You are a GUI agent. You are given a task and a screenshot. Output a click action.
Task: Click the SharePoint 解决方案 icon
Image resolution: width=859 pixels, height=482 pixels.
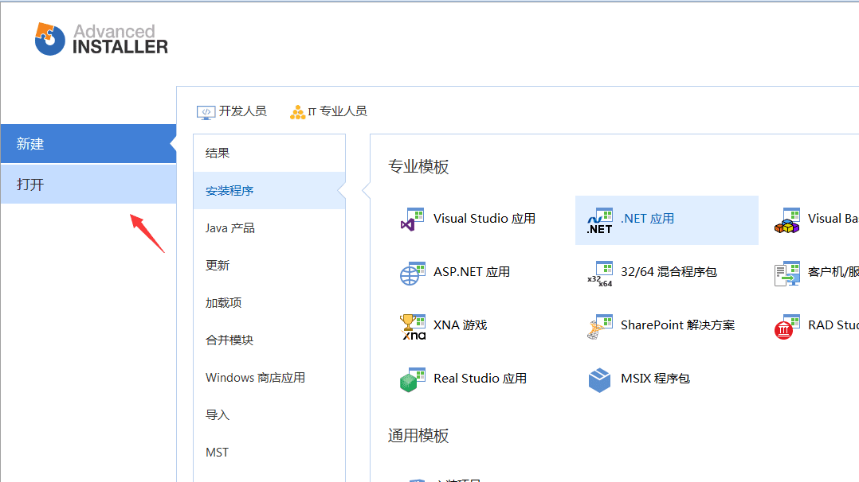[x=600, y=327]
